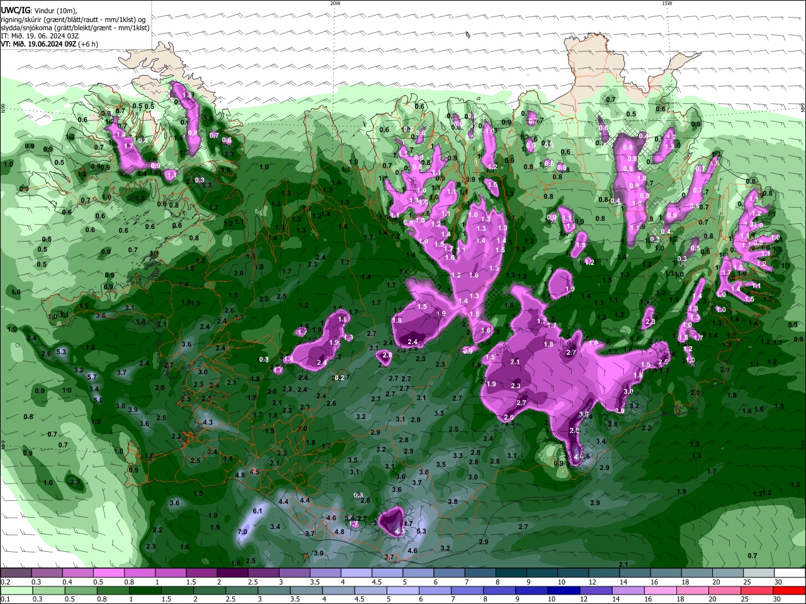Viewport: 806px width, 604px height.
Task: Click the '7.0' precipitation value on the map
Action: 242,532
